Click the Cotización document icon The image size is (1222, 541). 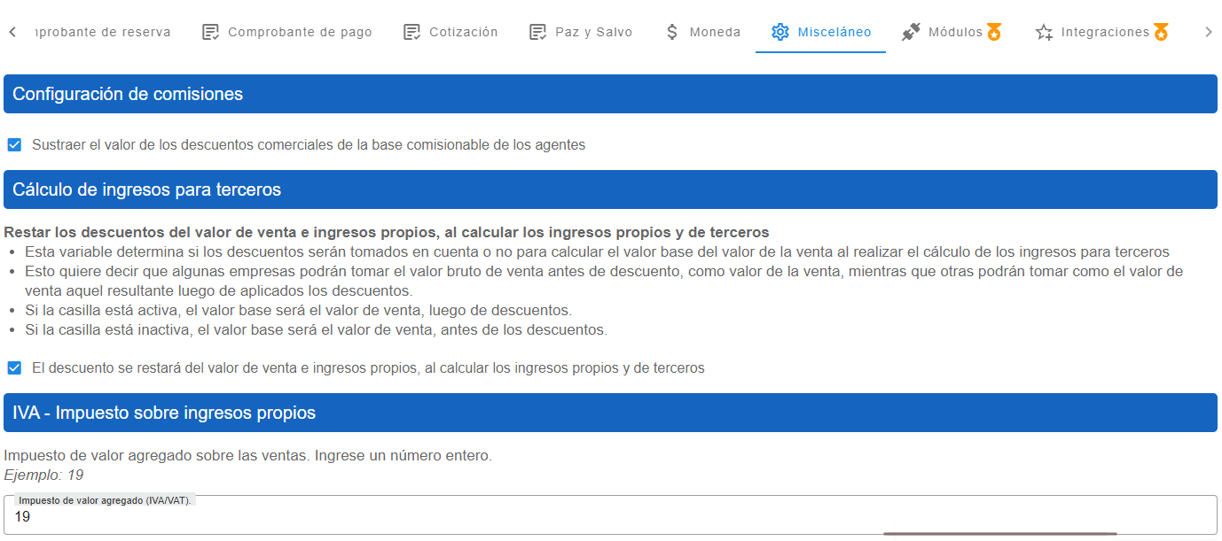click(411, 32)
